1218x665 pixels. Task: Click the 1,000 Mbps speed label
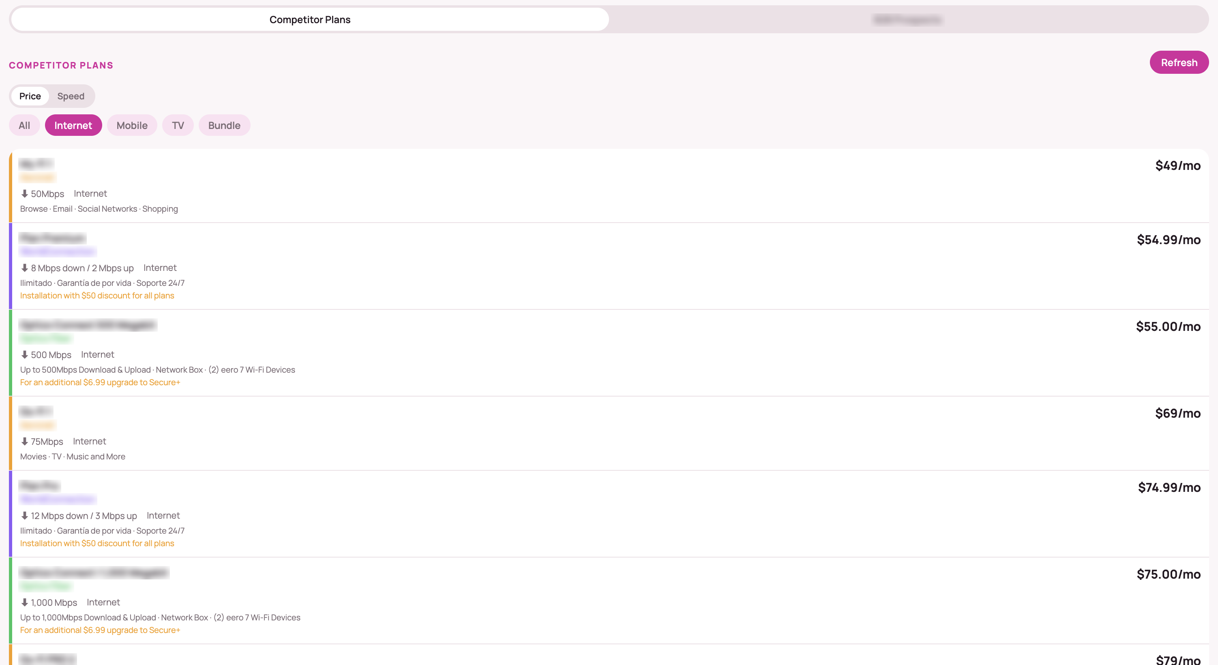click(x=54, y=602)
